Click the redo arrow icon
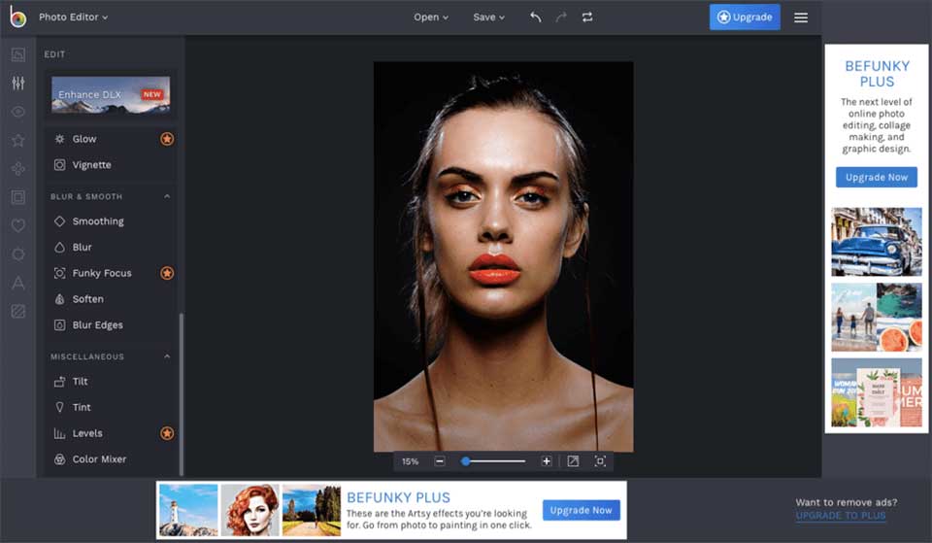932x543 pixels. [561, 17]
